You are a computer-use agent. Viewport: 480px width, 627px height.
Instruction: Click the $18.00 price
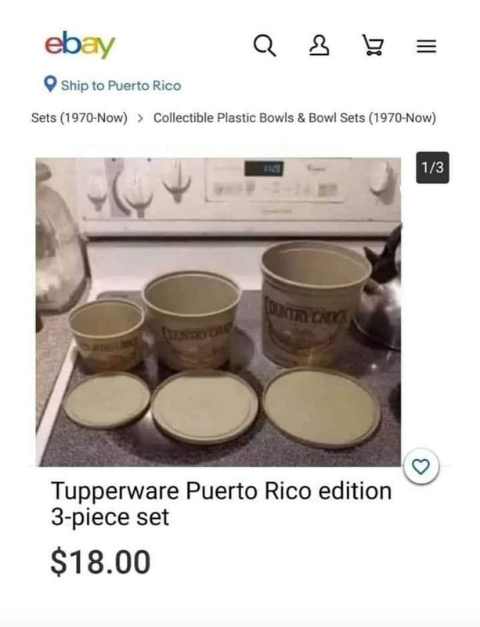[x=100, y=562]
